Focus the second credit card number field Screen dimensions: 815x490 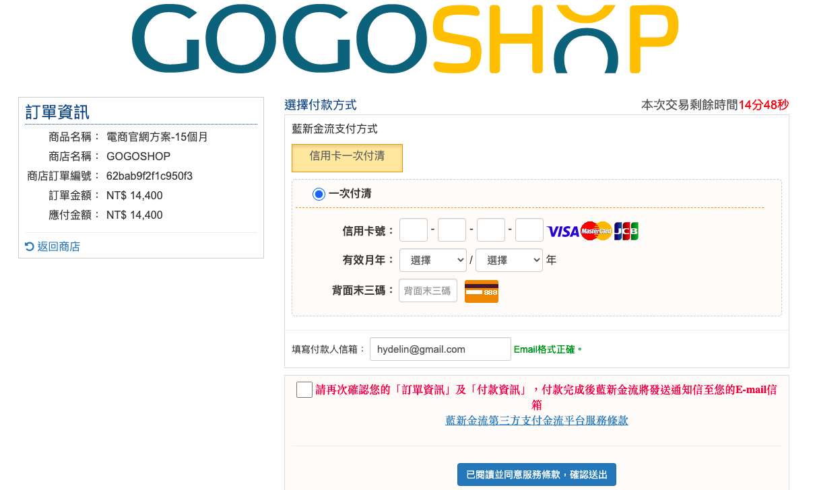pos(452,230)
